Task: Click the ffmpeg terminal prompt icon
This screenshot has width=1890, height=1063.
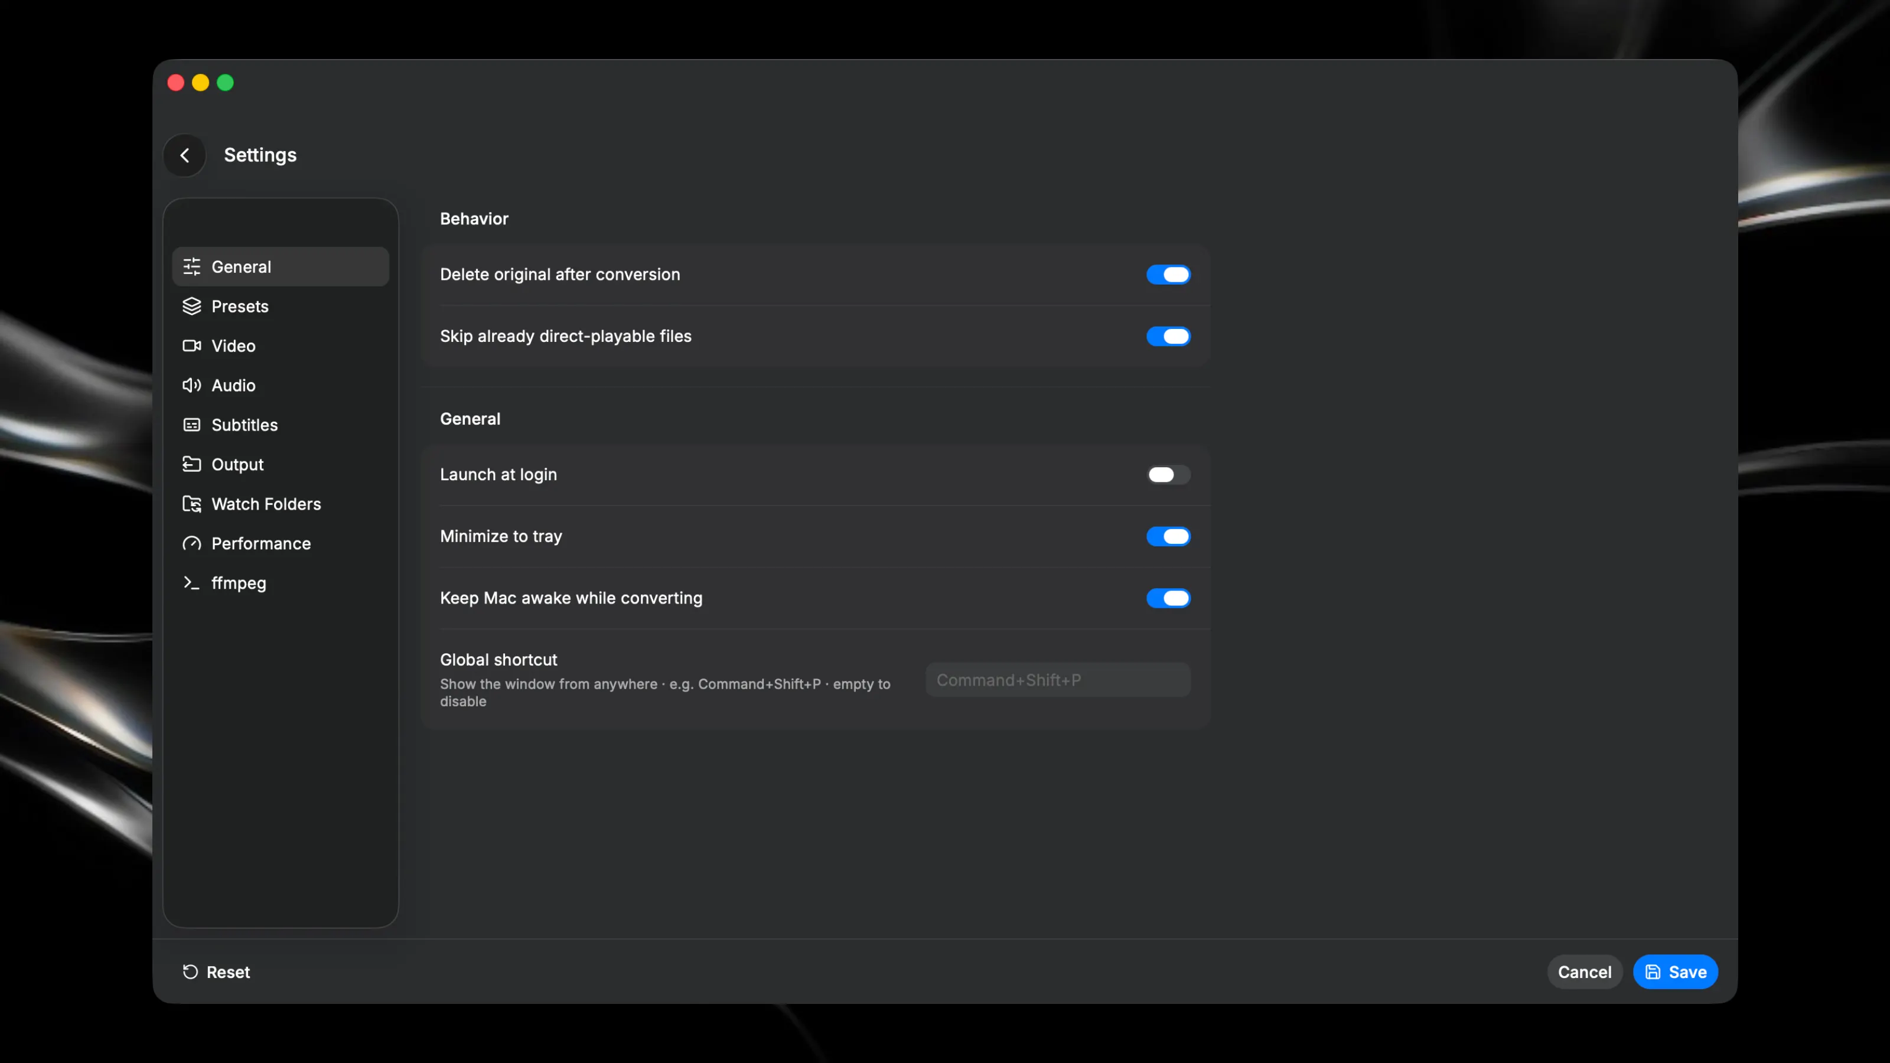Action: [x=191, y=583]
